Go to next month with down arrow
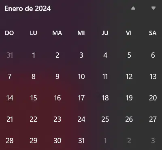This screenshot has width=162, height=150. [153, 8]
